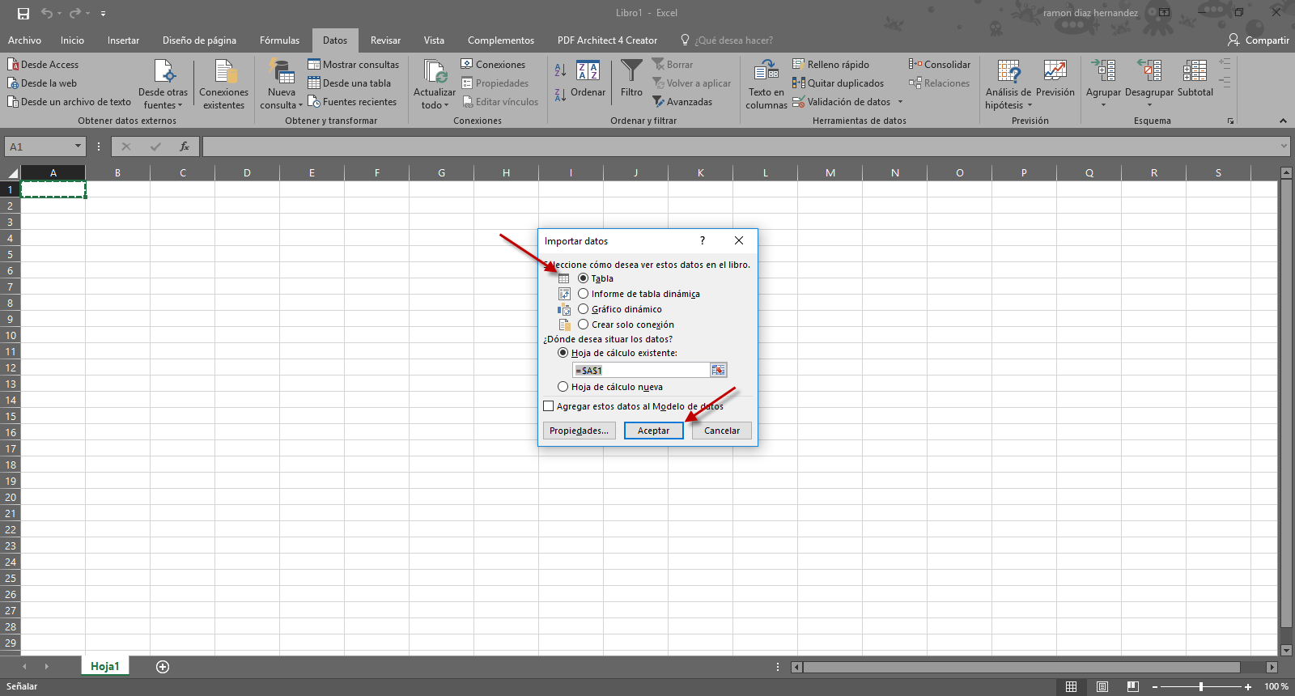1295x696 pixels.
Task: Click Avanzadas filter options
Action: point(682,102)
